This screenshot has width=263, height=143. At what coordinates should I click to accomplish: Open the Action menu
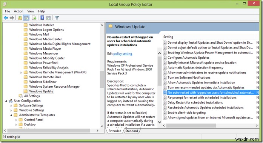18,11
